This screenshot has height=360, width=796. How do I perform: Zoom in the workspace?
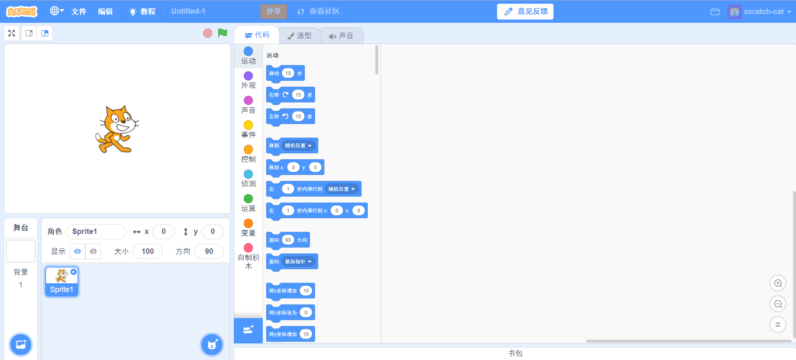tap(778, 283)
